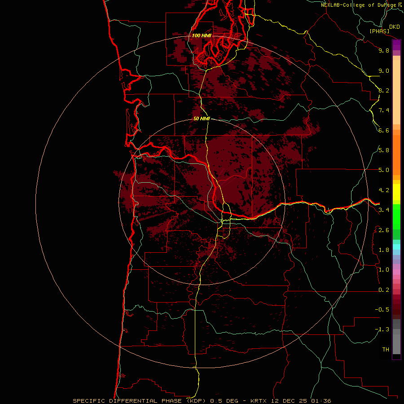Click the 50 NMI range ring label

[x=202, y=119]
